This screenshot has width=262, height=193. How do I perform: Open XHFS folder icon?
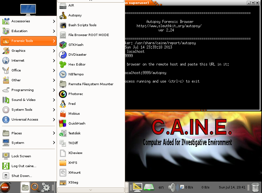[63, 163]
